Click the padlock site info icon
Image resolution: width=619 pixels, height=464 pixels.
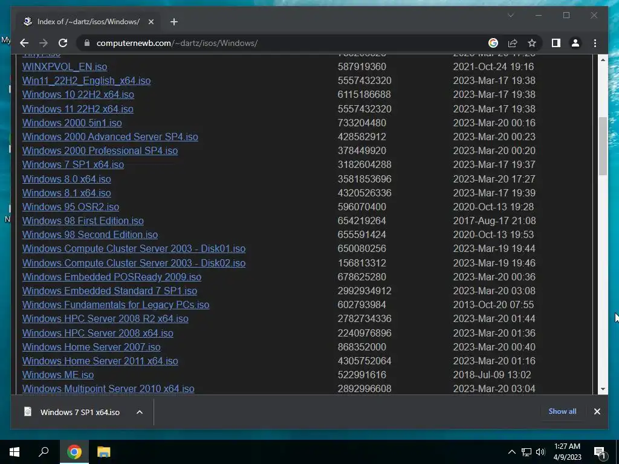[87, 43]
